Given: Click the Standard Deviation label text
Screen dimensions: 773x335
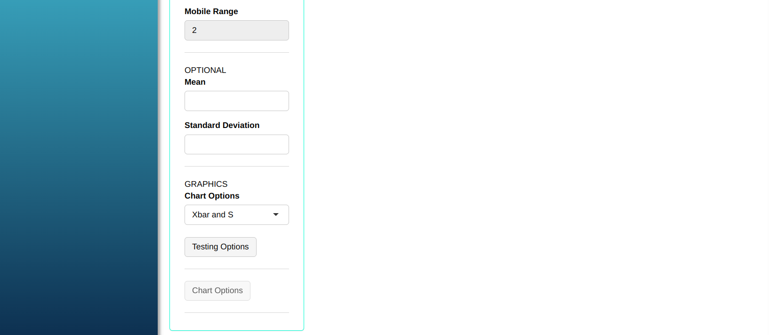Looking at the screenshot, I should [222, 125].
